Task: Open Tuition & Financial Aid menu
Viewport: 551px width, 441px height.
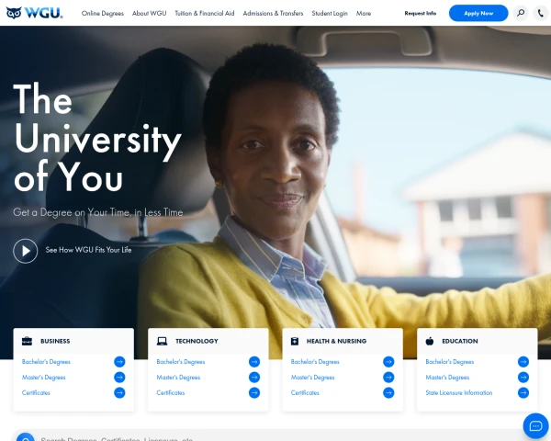Action: click(205, 14)
